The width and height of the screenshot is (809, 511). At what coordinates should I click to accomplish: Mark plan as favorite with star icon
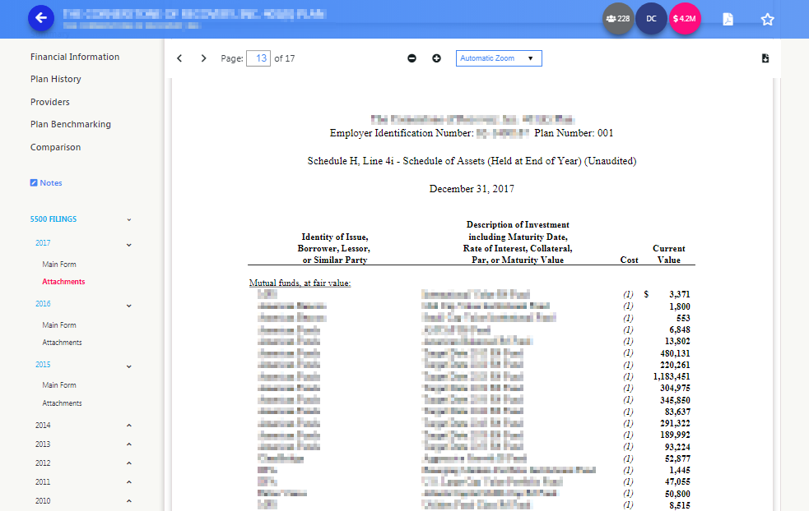767,19
